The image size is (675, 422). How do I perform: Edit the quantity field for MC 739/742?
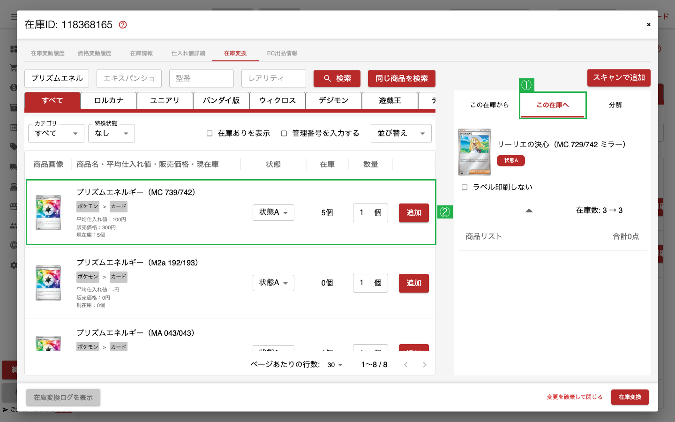370,213
